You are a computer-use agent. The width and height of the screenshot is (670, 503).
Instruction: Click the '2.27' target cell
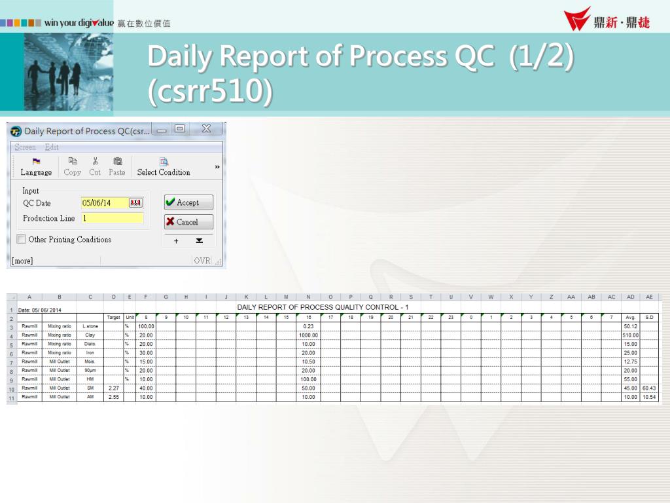coord(114,388)
